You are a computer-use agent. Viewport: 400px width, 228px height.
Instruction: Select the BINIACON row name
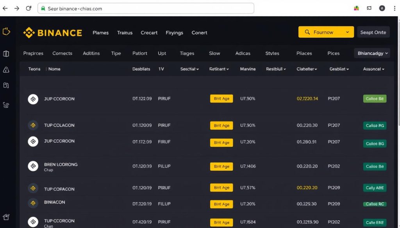click(x=54, y=202)
